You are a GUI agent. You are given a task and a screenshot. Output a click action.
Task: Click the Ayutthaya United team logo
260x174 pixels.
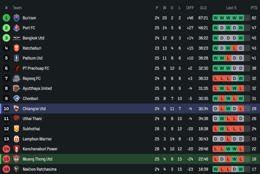click(x=16, y=88)
